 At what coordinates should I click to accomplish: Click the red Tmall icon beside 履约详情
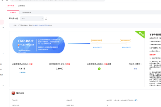click(x=13, y=93)
